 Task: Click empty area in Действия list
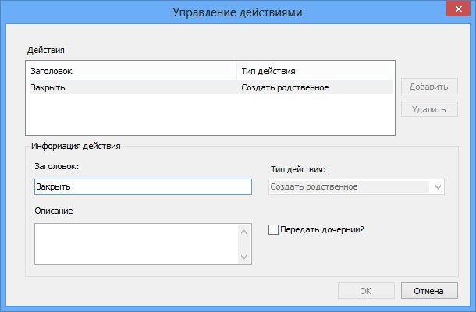(211, 117)
